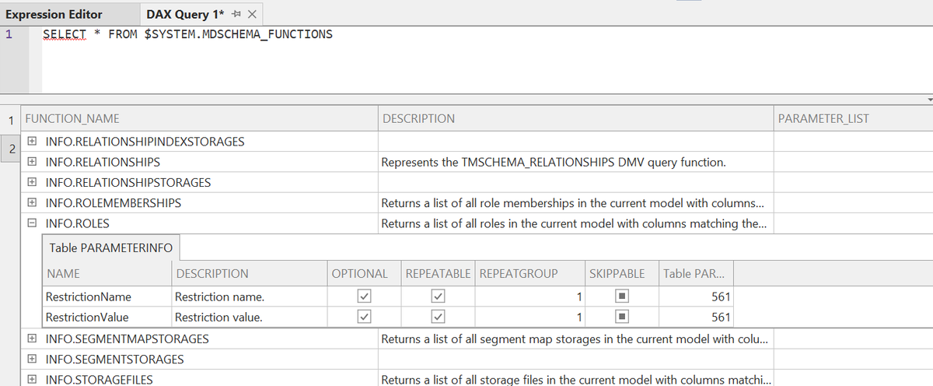Open the results pane dropdown arrow
Image resolution: width=933 pixels, height=386 pixels.
[928, 100]
